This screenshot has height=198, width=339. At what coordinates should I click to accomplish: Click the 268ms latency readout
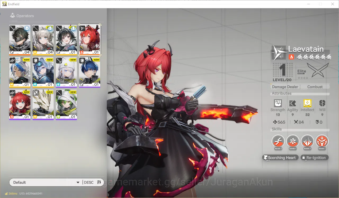coord(13,194)
